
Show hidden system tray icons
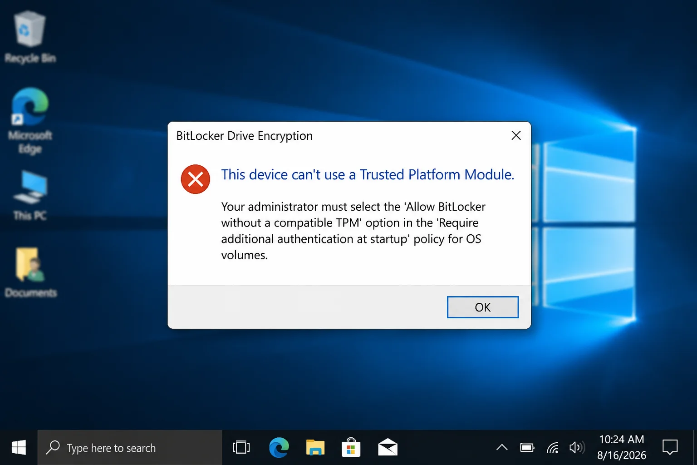(x=502, y=448)
